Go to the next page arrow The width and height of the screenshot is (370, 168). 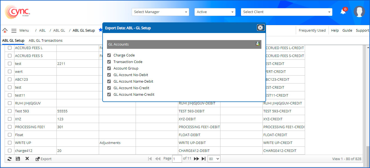tap(196, 159)
